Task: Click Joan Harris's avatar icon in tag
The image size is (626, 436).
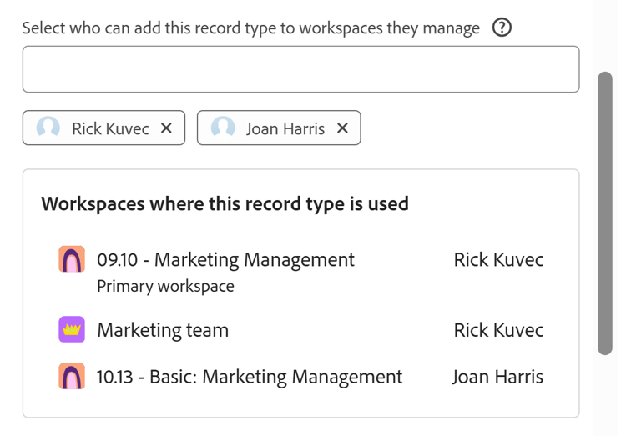Action: pos(223,128)
